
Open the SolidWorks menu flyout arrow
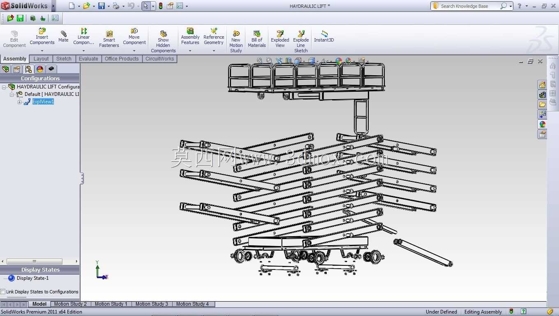tap(53, 6)
